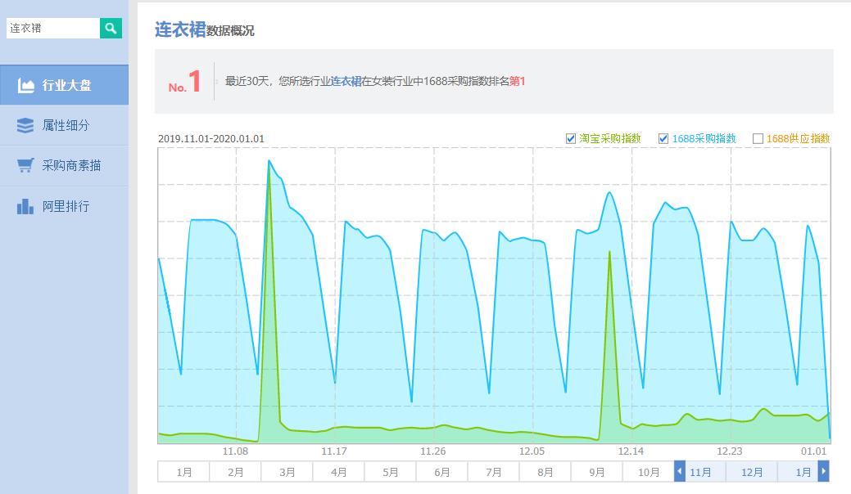Select 9月 on the month timeline
This screenshot has width=851, height=494.
(596, 472)
